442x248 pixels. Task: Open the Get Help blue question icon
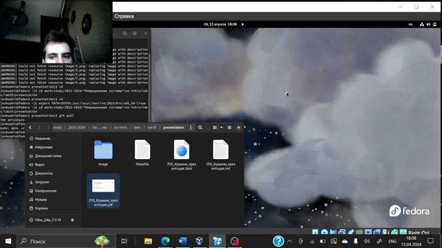tap(278, 241)
